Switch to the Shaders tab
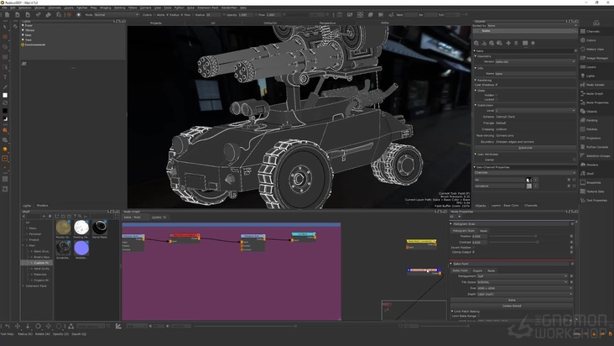Screen dimensions: 614x346 [42, 205]
